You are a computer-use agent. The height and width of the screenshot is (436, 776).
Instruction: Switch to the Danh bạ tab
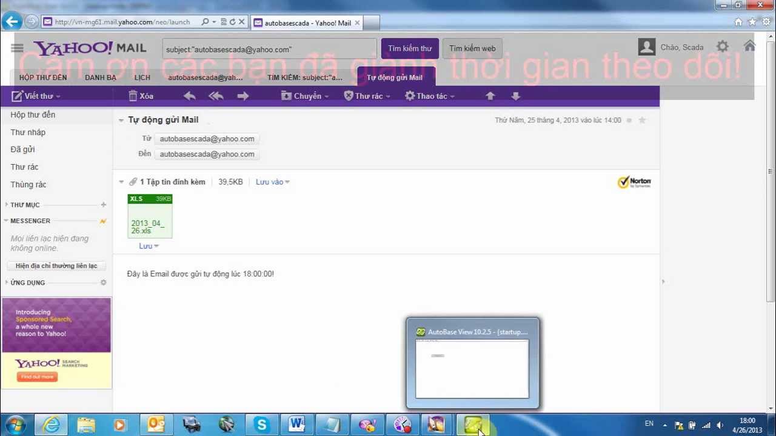pyautogui.click(x=101, y=78)
